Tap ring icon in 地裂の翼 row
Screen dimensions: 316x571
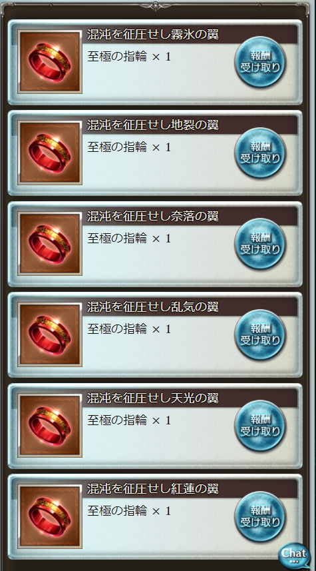[50, 153]
